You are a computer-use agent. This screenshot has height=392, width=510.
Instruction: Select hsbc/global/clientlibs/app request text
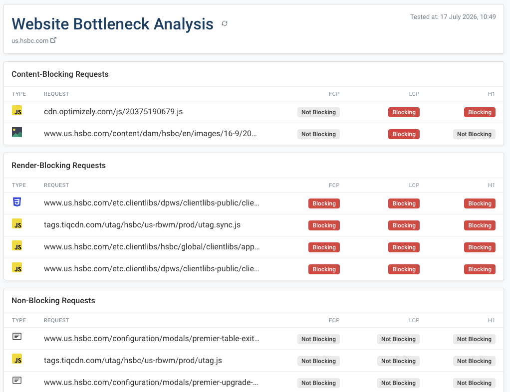point(152,247)
